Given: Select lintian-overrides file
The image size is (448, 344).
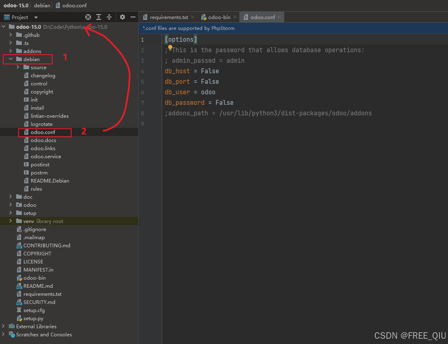Looking at the screenshot, I should [x=49, y=116].
